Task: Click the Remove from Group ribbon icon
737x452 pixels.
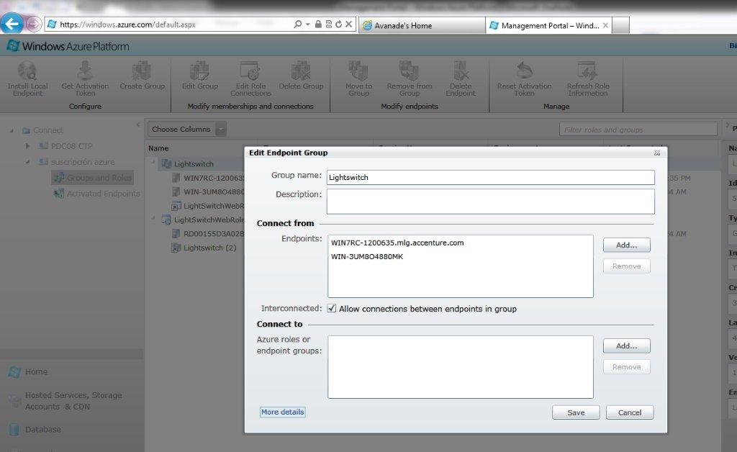Action: coord(410,71)
